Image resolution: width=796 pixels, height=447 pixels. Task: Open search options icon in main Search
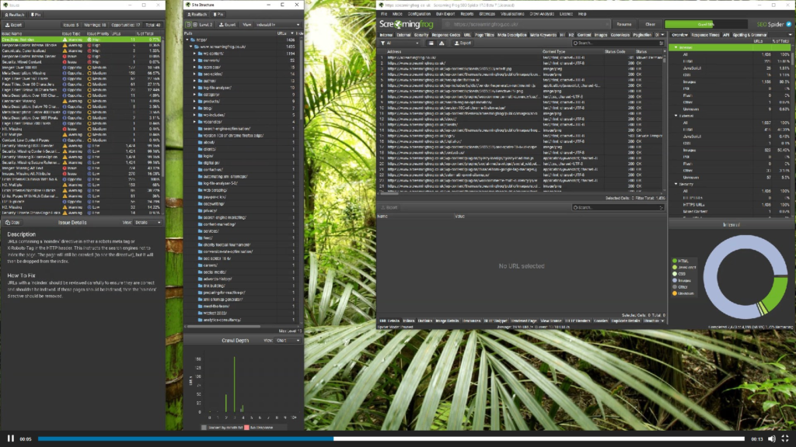coord(661,43)
